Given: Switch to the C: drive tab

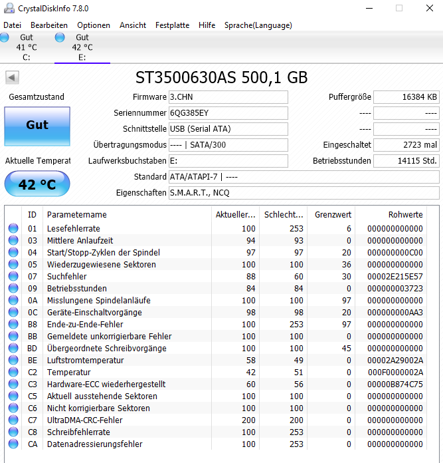Looking at the screenshot, I should [x=27, y=47].
